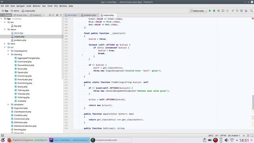Click the hide project panel icon
Image resolution: width=254 pixels, height=143 pixels.
[x=61, y=15]
